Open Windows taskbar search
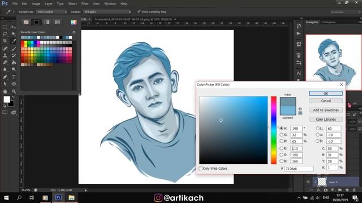The image size is (362, 203). [19, 198]
